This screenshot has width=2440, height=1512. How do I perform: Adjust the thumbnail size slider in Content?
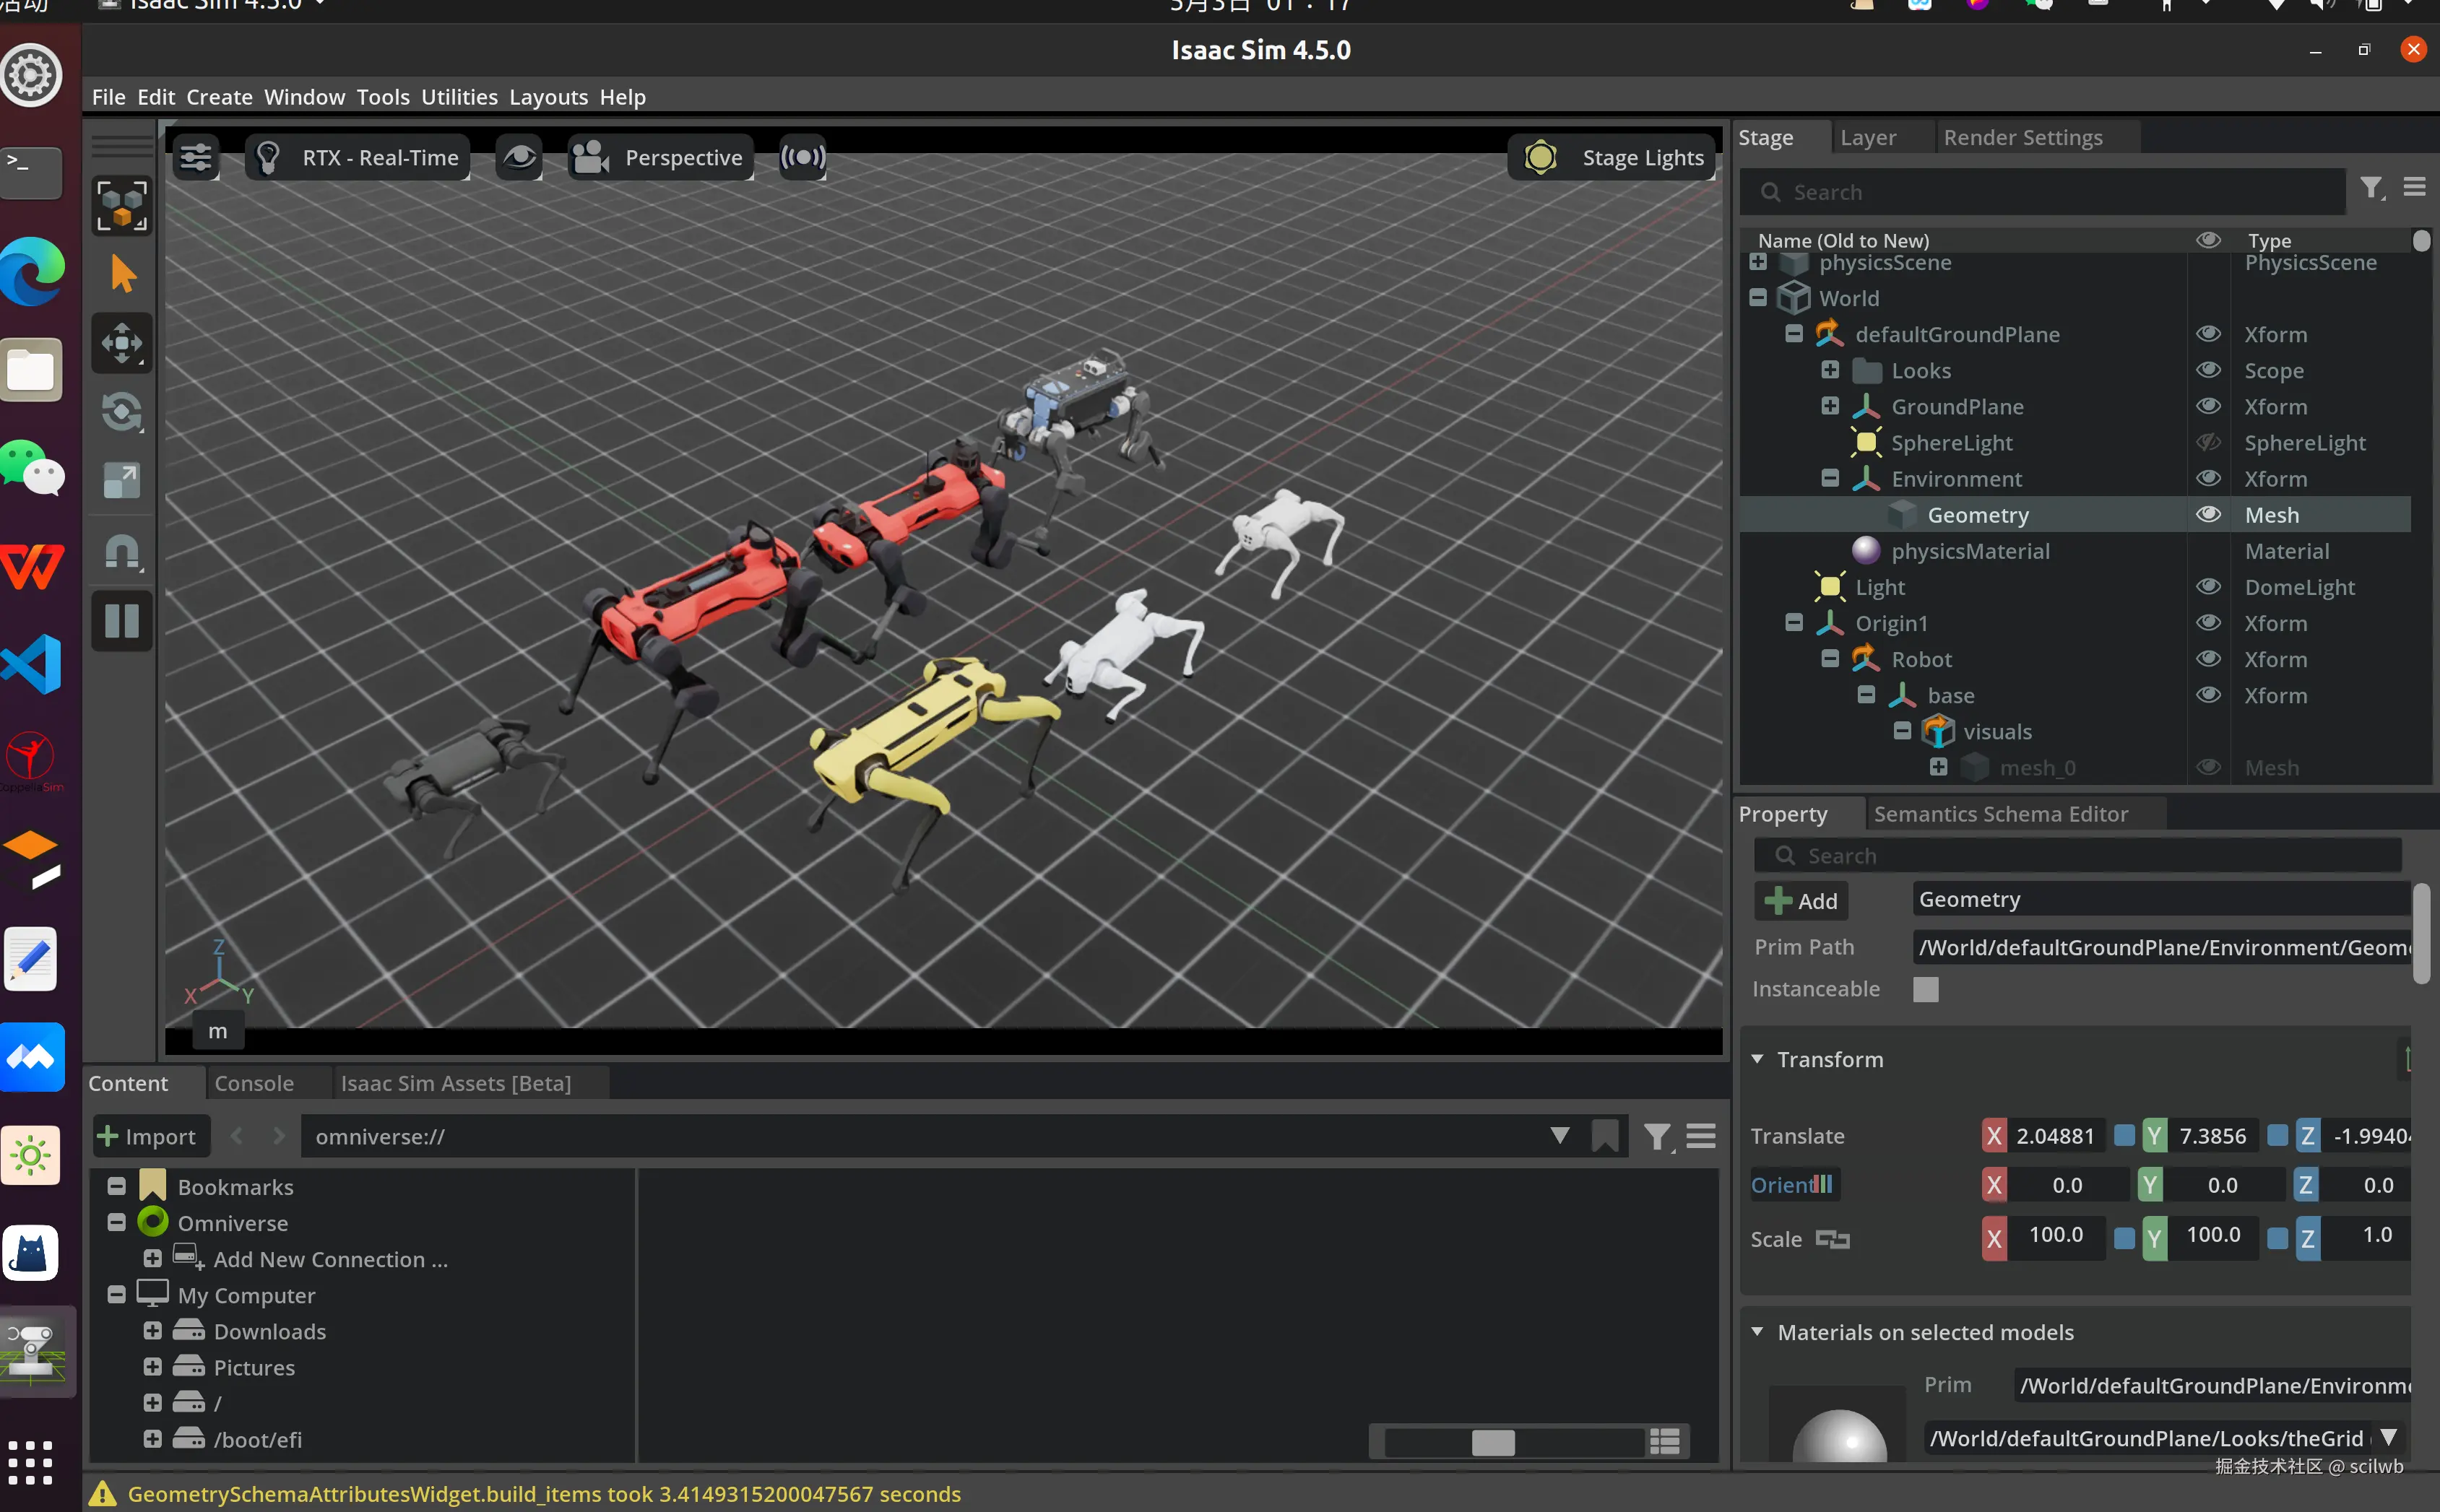(1492, 1442)
